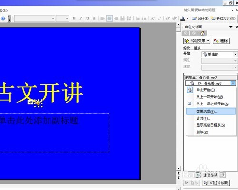Go to next slide double-arrow button
Viewport: 238px width, 190px height.
(178, 178)
